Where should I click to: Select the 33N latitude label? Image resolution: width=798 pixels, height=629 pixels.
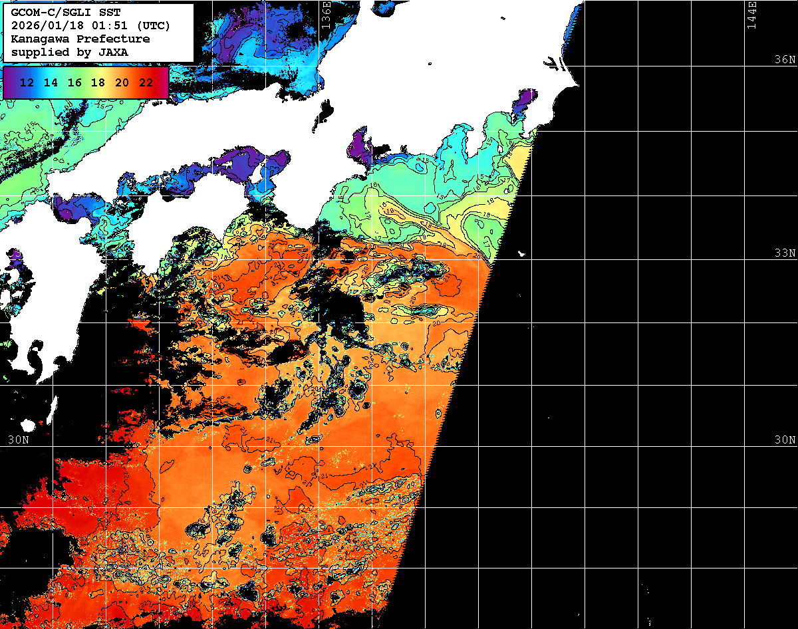[785, 253]
